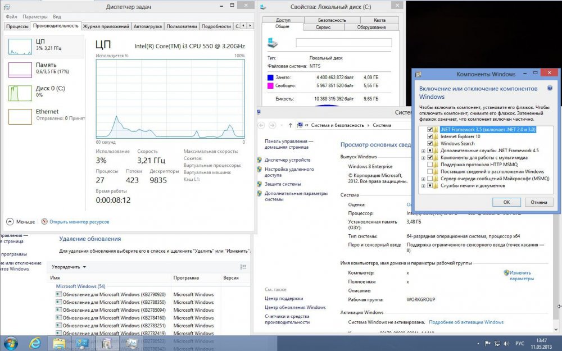Enable Поставщик сведений о расположении Windows checkbox
Screen dimensions: 562x351
[430, 171]
